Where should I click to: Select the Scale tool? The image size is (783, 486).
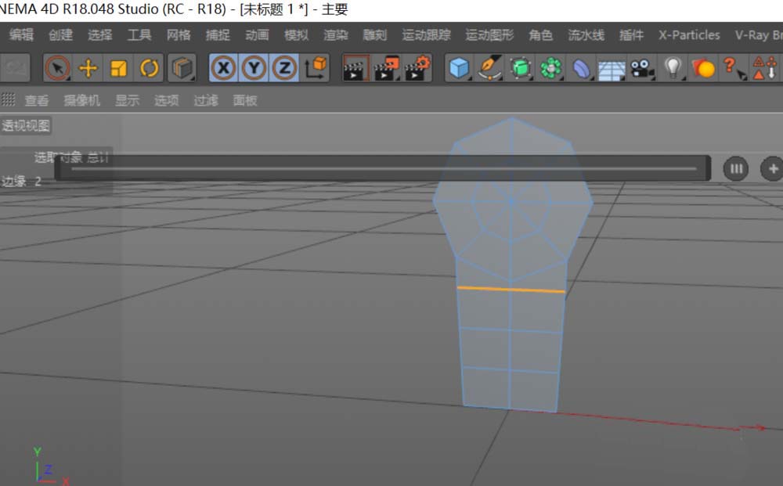tap(117, 68)
